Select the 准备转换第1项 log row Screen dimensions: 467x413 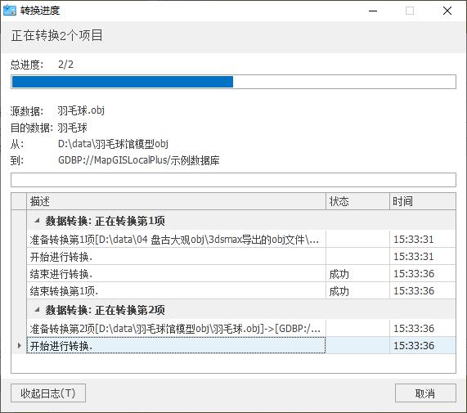(x=241, y=239)
